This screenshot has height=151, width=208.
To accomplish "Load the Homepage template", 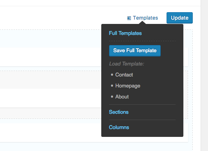I will pos(127,86).
